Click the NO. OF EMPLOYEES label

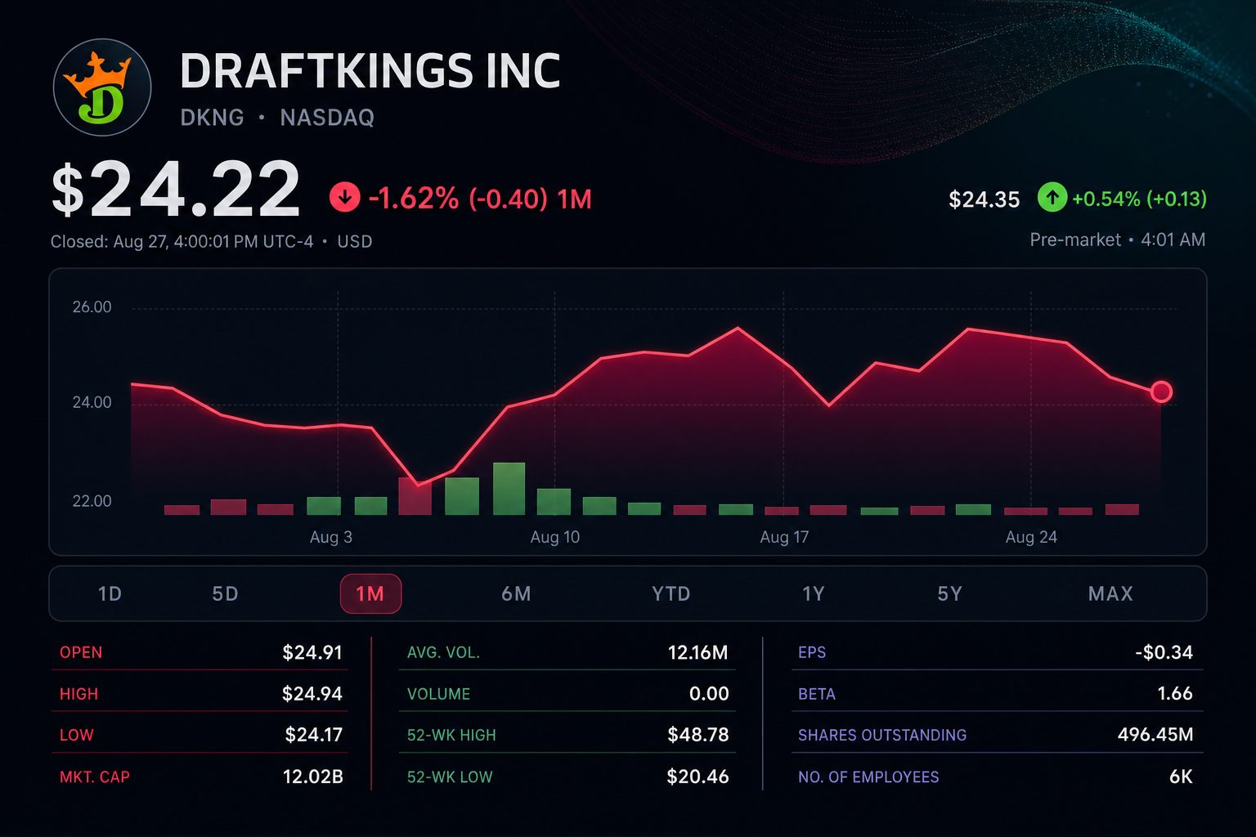(868, 777)
